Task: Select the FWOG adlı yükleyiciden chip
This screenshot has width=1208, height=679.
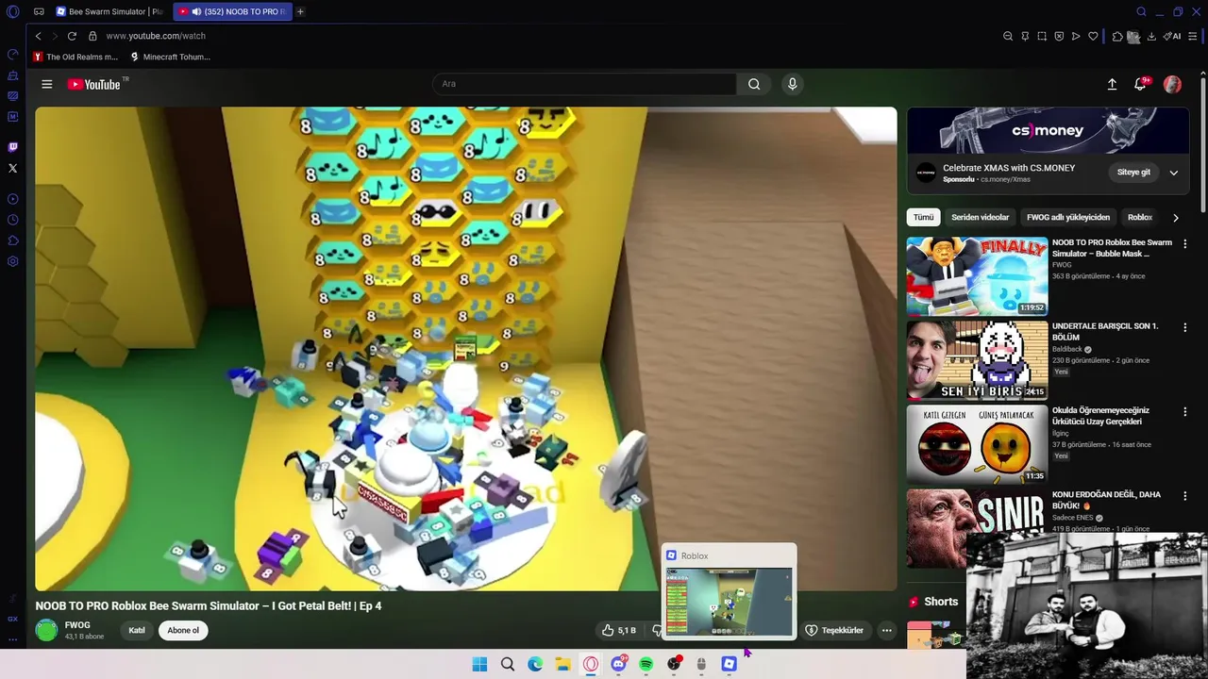Action: coord(1068,217)
